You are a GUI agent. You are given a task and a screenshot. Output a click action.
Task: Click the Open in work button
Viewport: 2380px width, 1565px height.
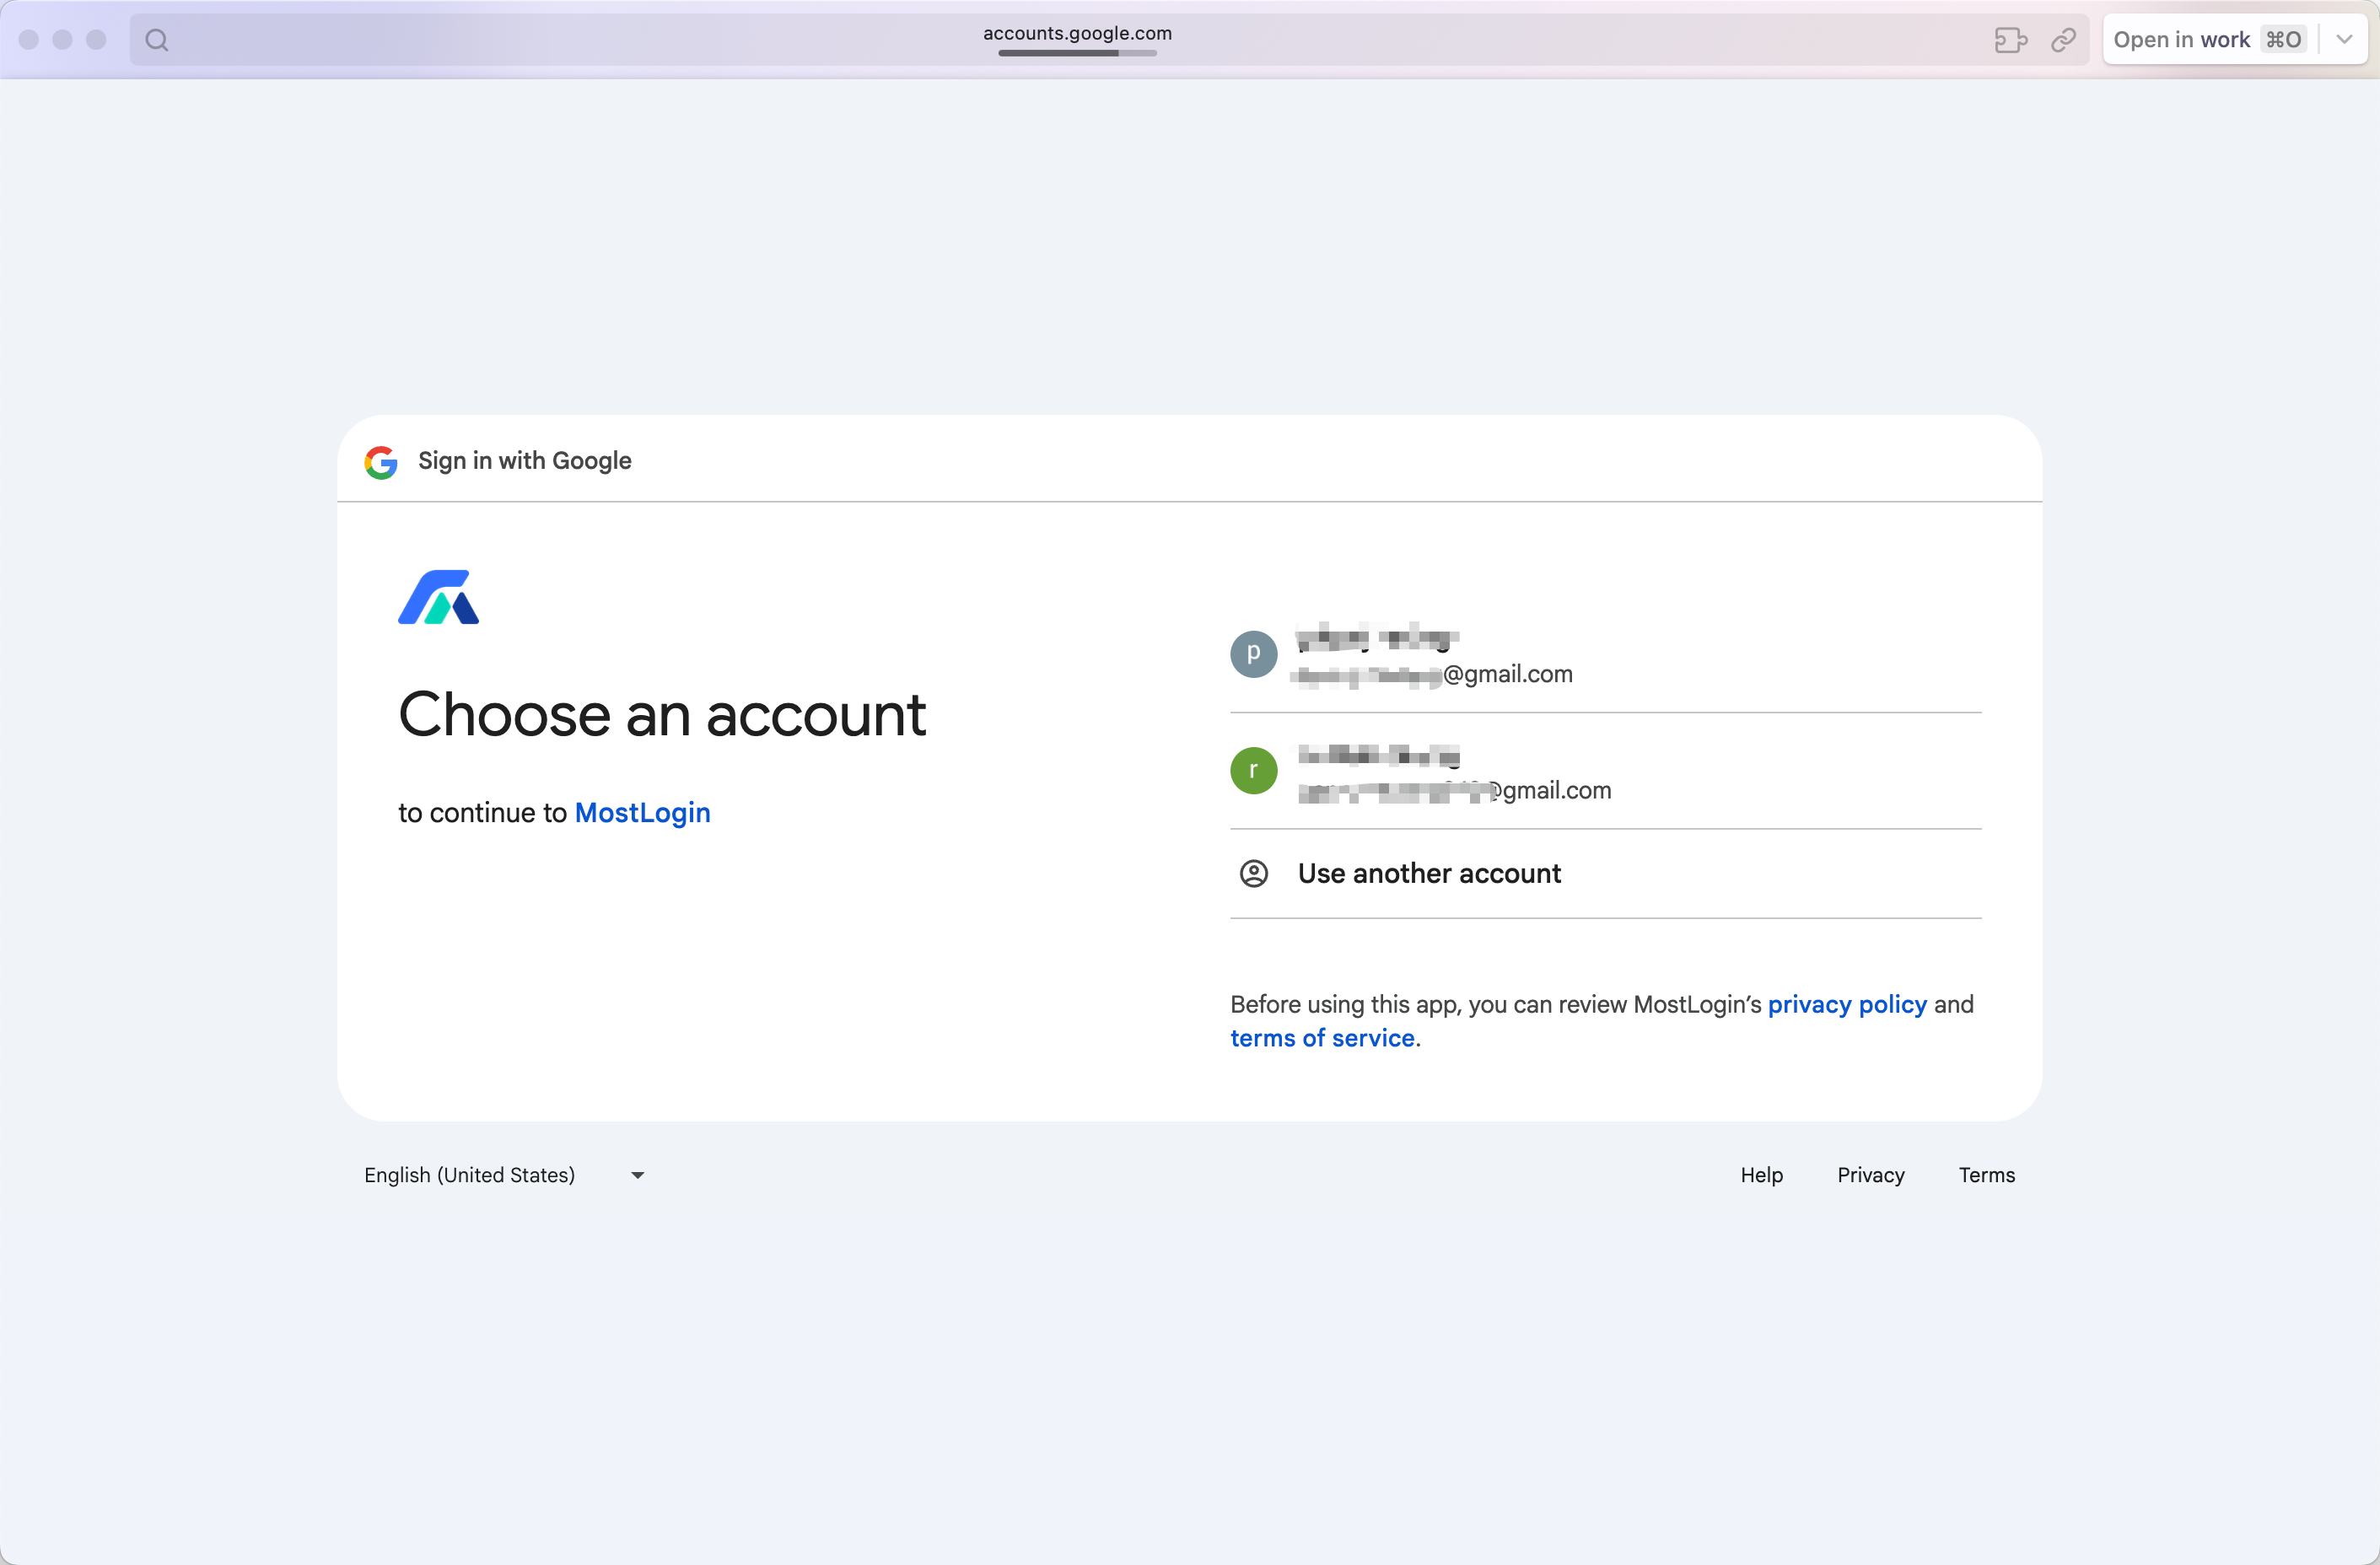click(x=2208, y=40)
